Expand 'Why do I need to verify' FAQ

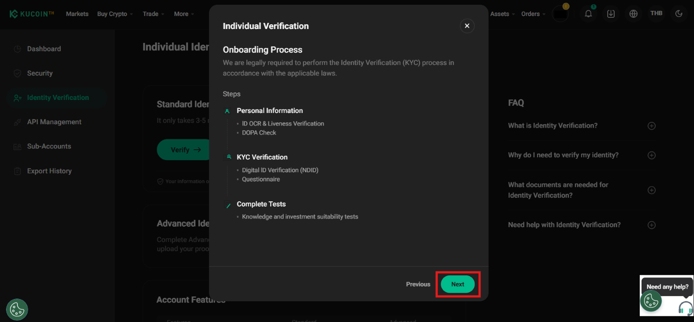[651, 155]
